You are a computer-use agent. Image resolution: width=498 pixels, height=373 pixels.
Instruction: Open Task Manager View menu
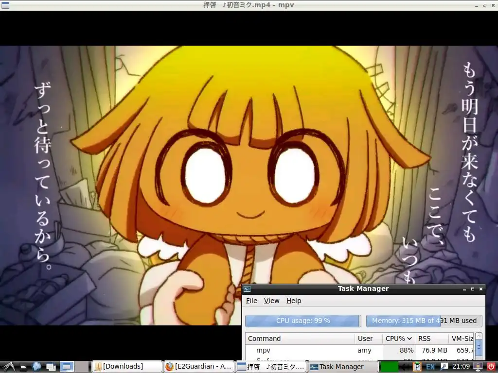(271, 301)
